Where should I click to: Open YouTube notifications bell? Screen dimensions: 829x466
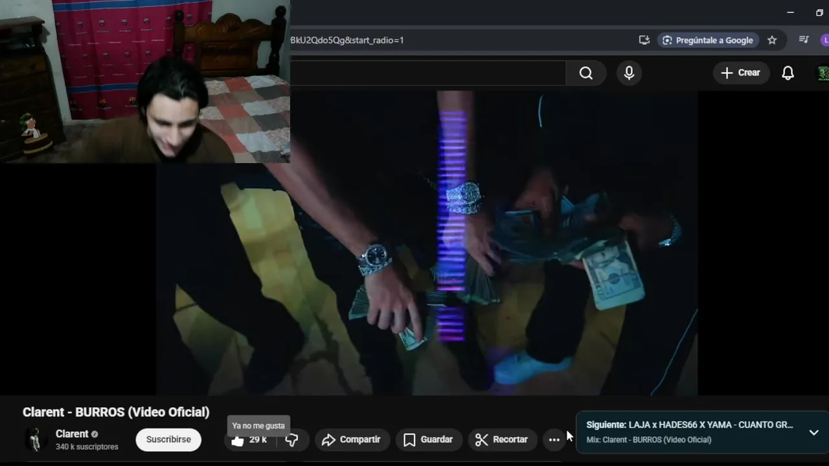788,73
